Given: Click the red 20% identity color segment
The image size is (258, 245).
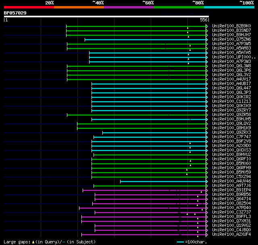Looking at the screenshot, I should 29,7.
